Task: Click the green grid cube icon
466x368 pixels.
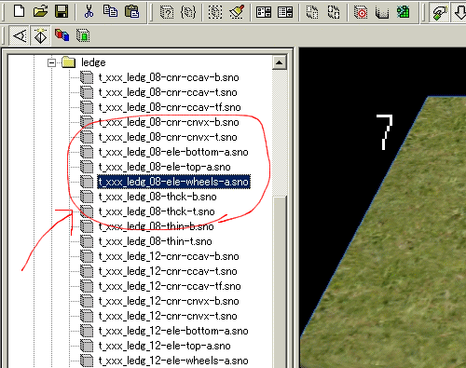Action: (x=403, y=12)
